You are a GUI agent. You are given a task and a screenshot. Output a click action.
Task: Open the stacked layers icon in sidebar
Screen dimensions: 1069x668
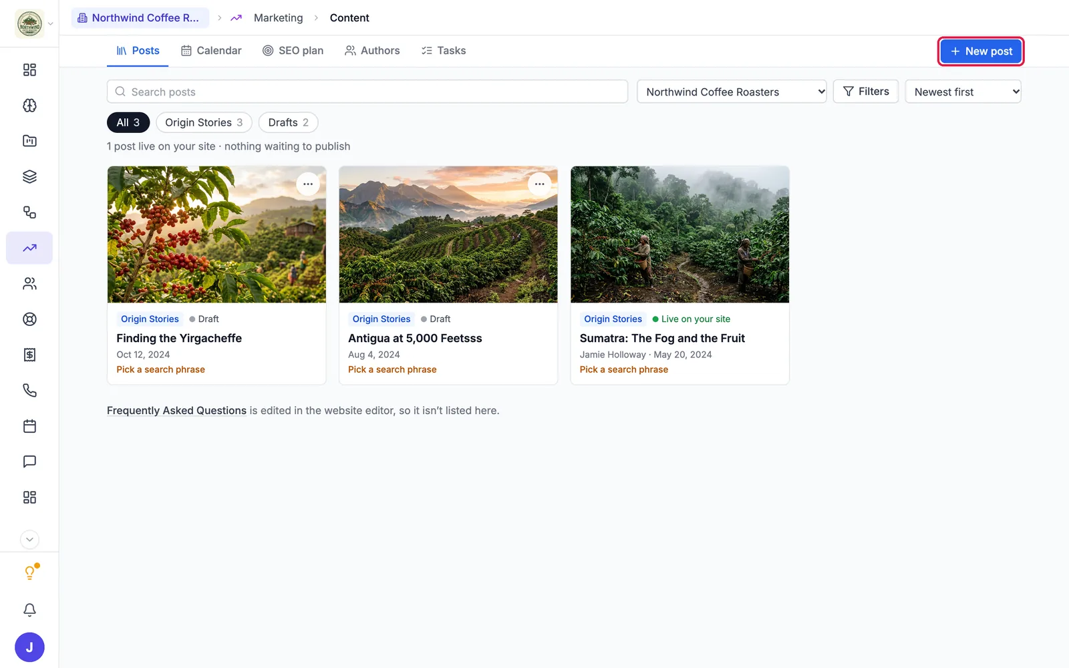[x=29, y=176]
